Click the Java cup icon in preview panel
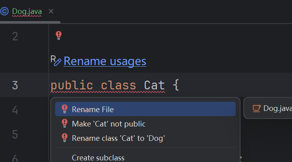 click(256, 109)
